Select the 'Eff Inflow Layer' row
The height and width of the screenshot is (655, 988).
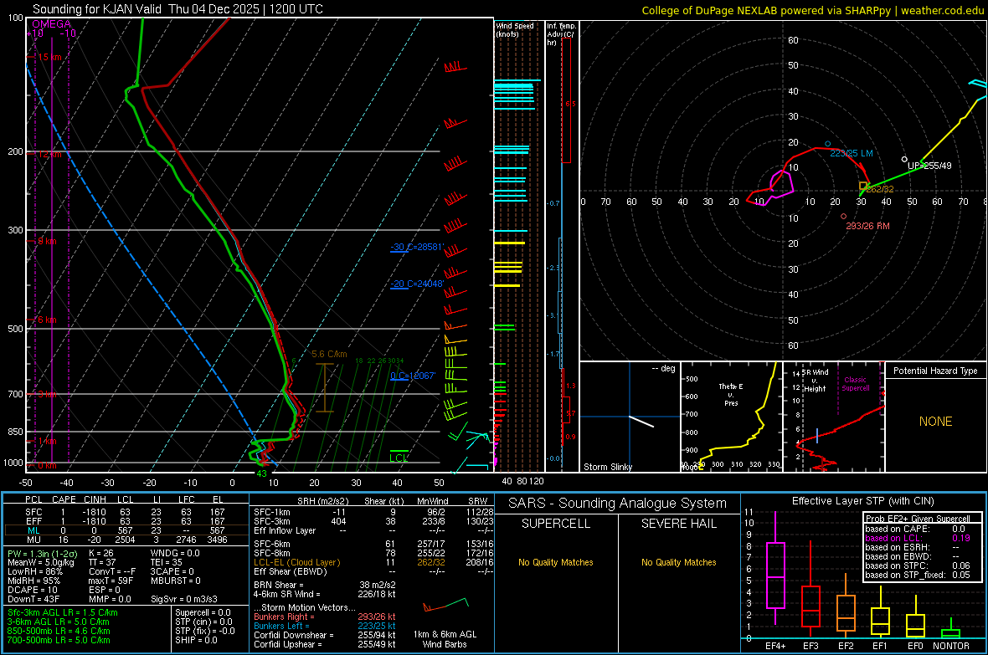(373, 531)
